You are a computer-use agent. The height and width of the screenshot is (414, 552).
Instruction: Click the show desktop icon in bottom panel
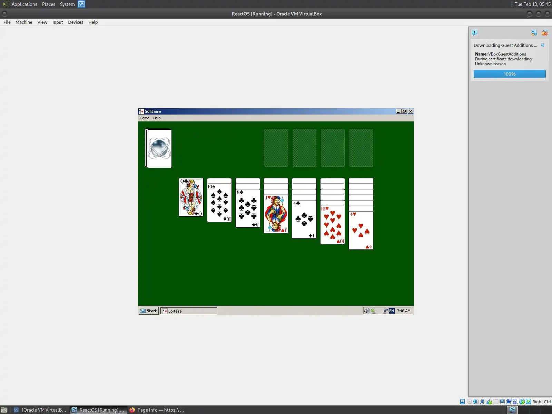(4, 410)
